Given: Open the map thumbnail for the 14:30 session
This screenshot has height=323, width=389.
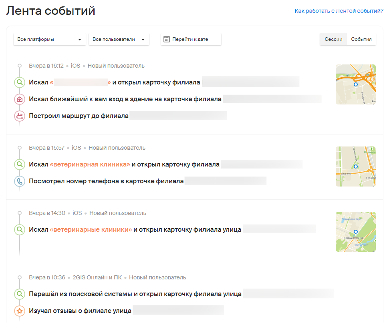Looking at the screenshot, I should [355, 232].
